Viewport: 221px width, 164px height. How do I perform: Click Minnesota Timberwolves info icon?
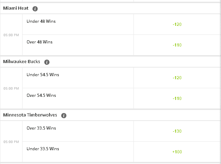click(64, 115)
